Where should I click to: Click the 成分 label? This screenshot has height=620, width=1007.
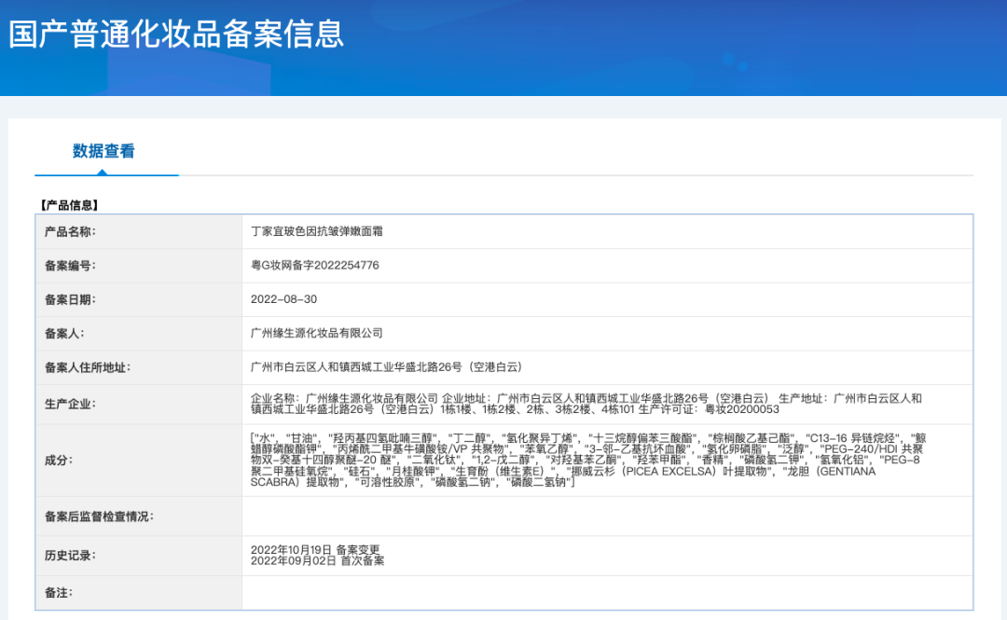[59, 460]
